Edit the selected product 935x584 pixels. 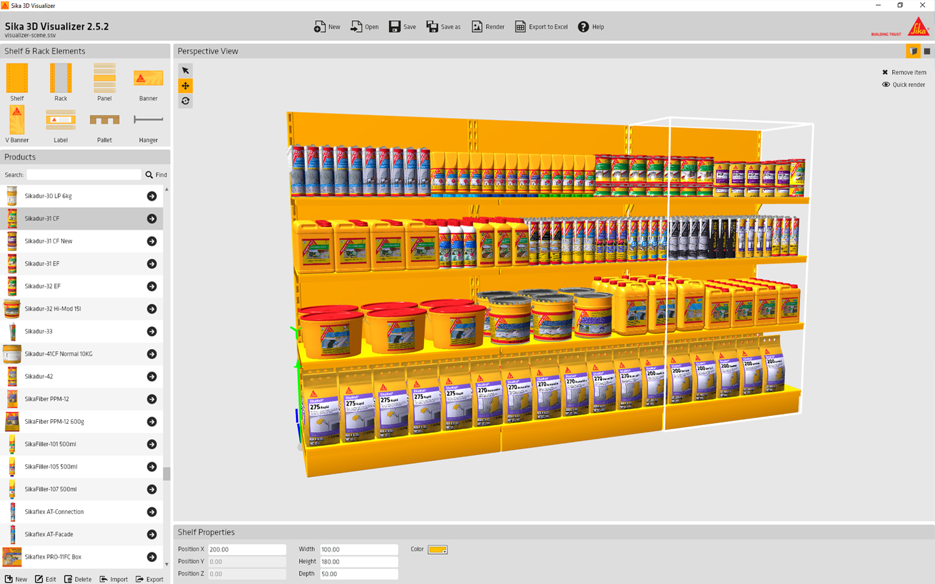45,579
